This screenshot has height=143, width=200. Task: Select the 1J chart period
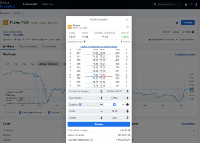(7, 64)
